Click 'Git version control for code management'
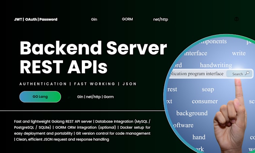Screen dimensions: 255x153 coord(113,134)
